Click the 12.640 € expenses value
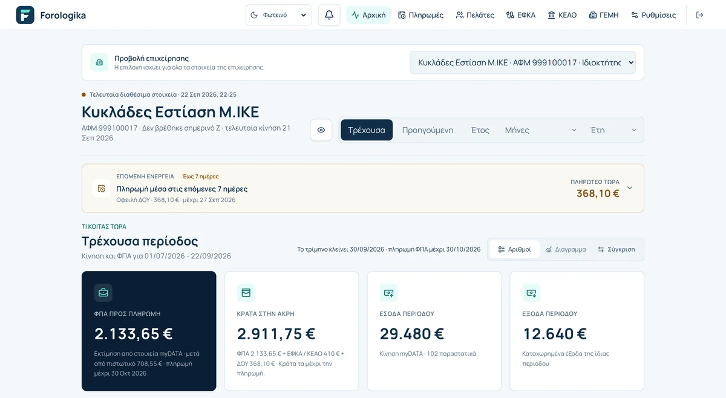The width and height of the screenshot is (726, 398). pyautogui.click(x=554, y=334)
